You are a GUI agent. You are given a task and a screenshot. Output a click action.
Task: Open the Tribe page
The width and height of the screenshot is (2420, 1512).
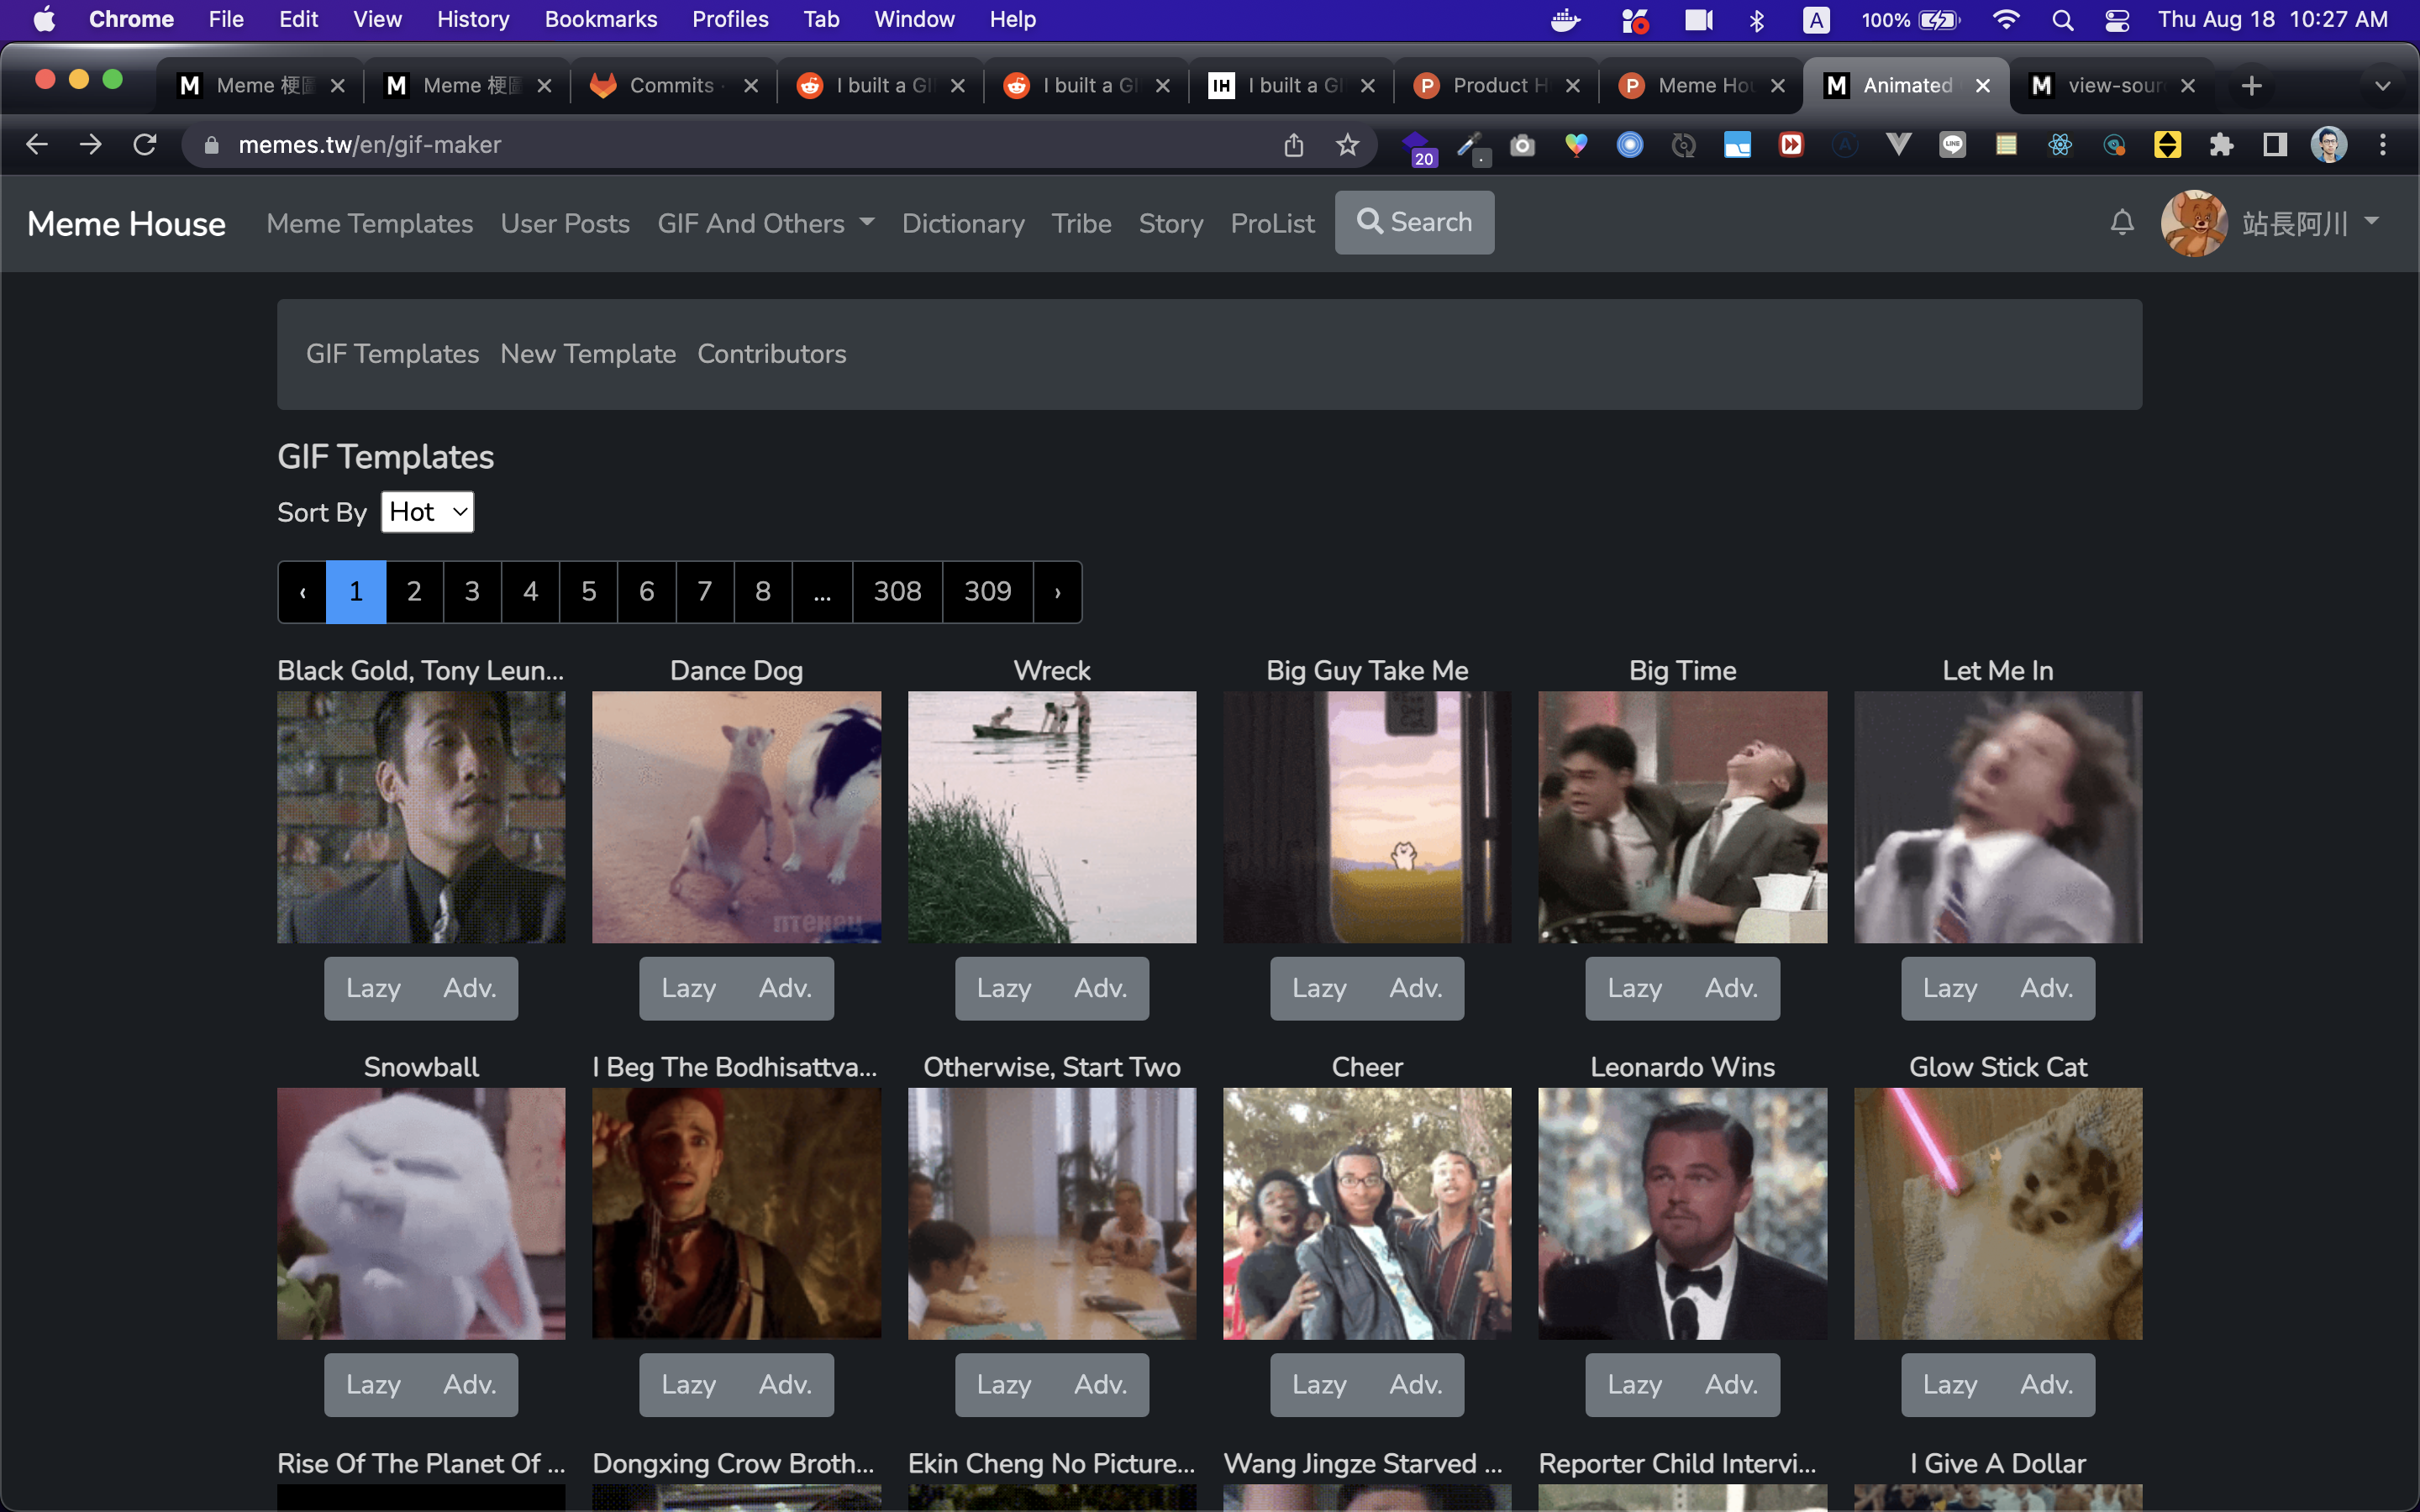point(1081,223)
